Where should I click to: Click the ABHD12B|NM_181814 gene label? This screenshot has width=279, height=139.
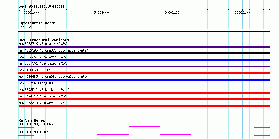click(35, 132)
